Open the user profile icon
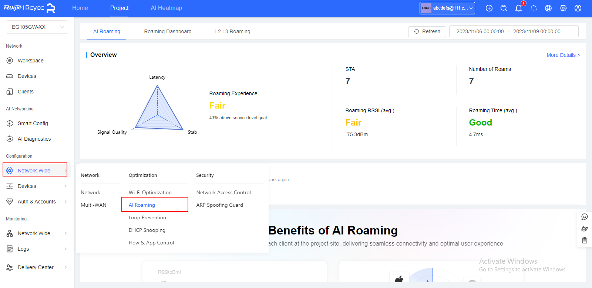592x288 pixels. click(578, 8)
